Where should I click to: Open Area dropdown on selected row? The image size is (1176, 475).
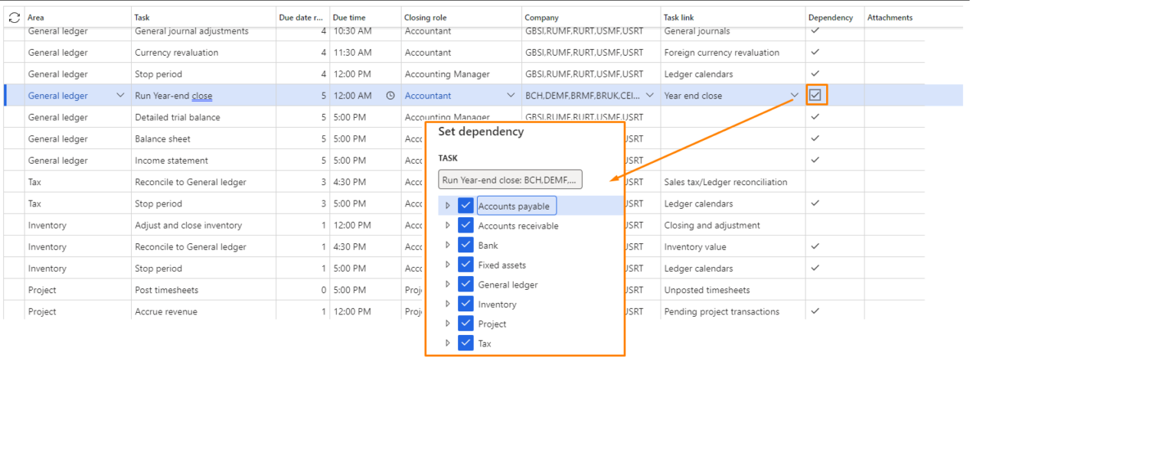pyautogui.click(x=119, y=96)
